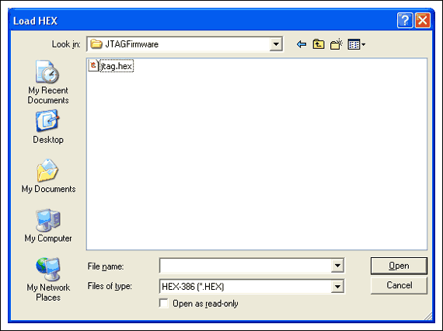
Task: Jump to the Desktop location
Action: click(x=47, y=127)
